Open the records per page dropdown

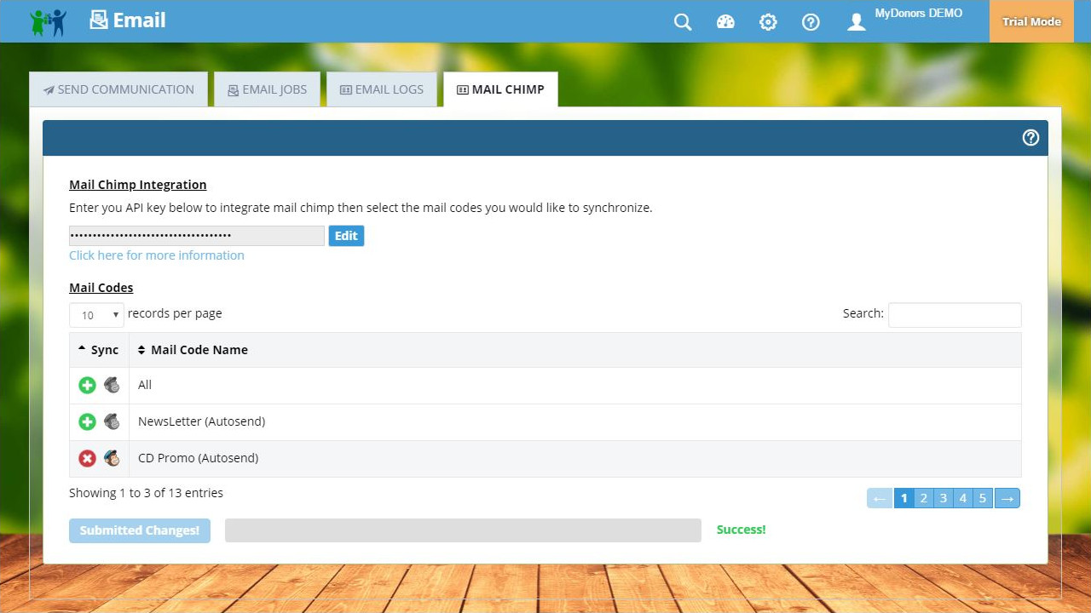pos(96,315)
